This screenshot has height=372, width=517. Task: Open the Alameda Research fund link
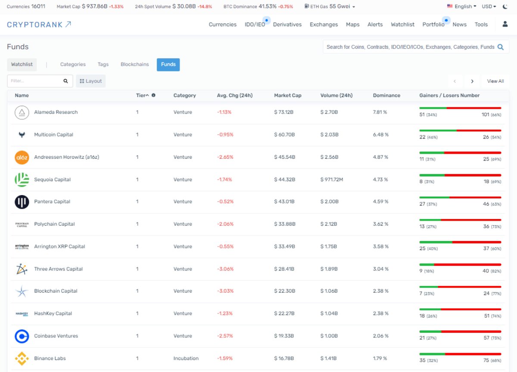(56, 112)
